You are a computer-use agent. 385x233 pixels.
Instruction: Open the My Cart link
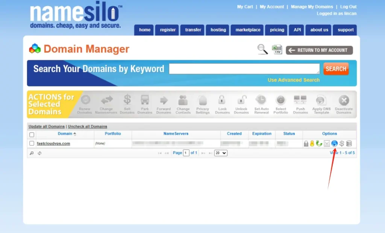pos(245,7)
